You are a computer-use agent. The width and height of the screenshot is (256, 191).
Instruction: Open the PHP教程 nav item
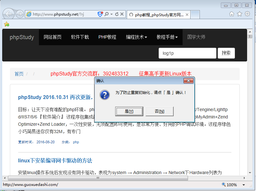107,37
